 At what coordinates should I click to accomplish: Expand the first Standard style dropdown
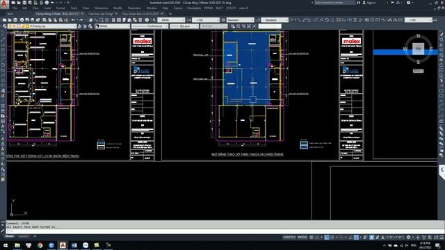252,20
